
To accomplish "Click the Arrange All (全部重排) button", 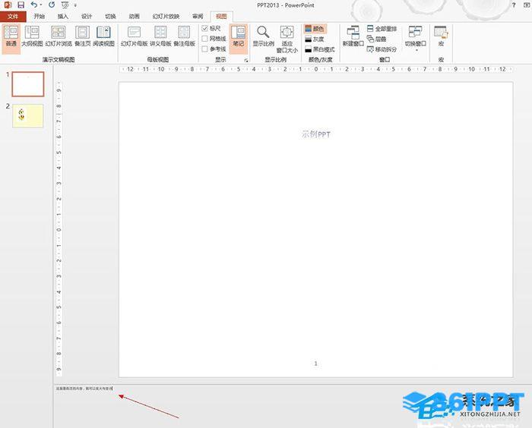I will coord(382,28).
